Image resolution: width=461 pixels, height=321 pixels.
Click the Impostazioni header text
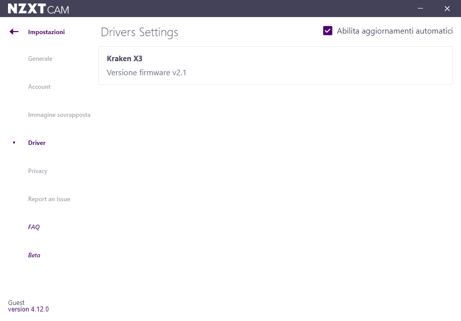(x=46, y=32)
